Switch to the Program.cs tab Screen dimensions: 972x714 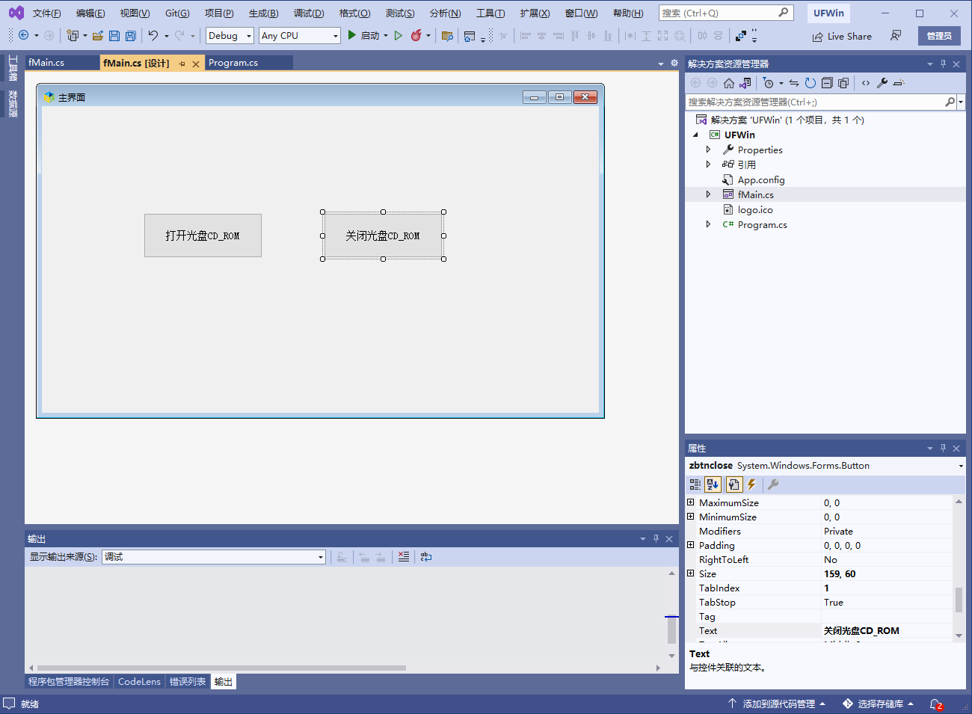pyautogui.click(x=233, y=63)
